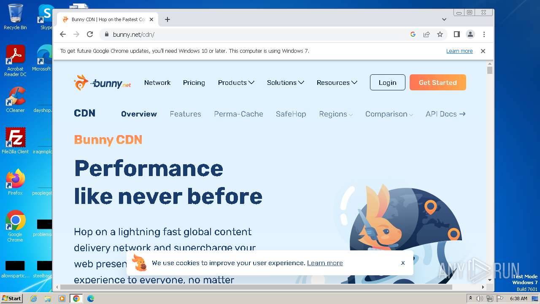
Task: Close the Bunny CDN tab
Action: pyautogui.click(x=151, y=19)
